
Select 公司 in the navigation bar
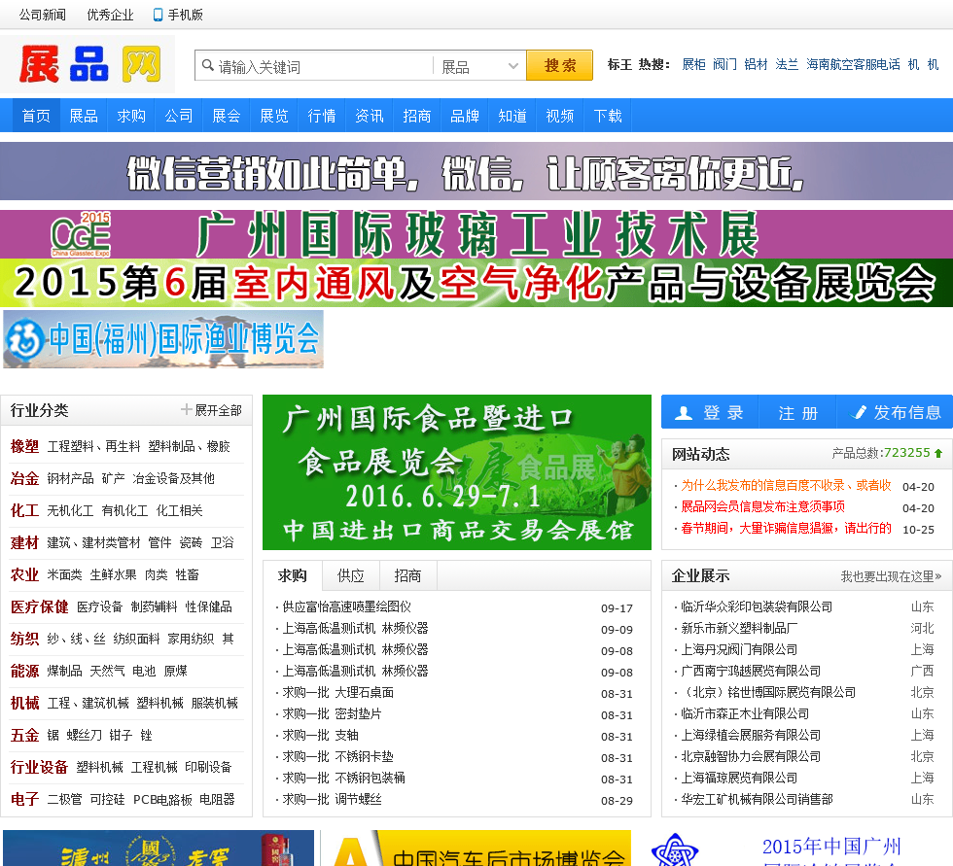[179, 116]
